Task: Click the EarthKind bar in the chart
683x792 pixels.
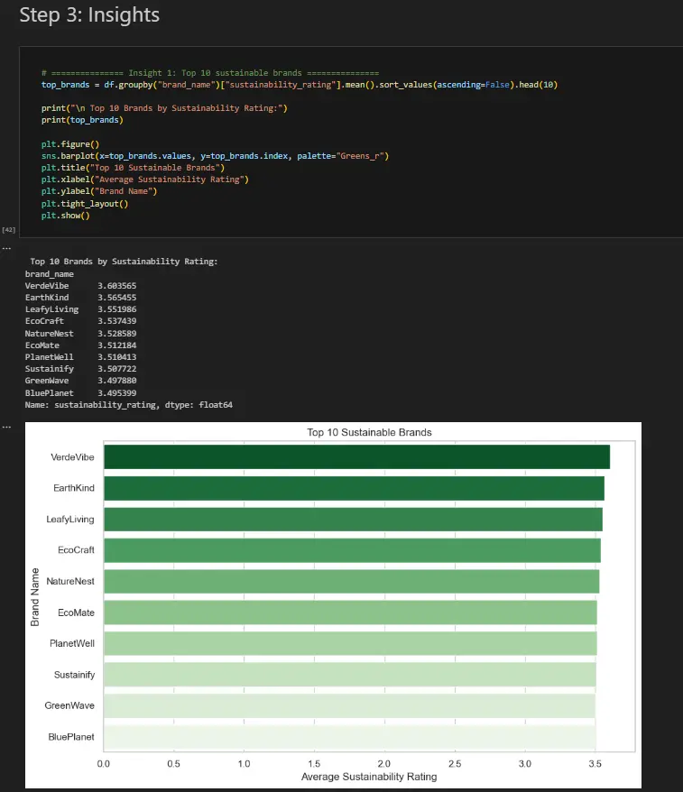Action: (354, 488)
